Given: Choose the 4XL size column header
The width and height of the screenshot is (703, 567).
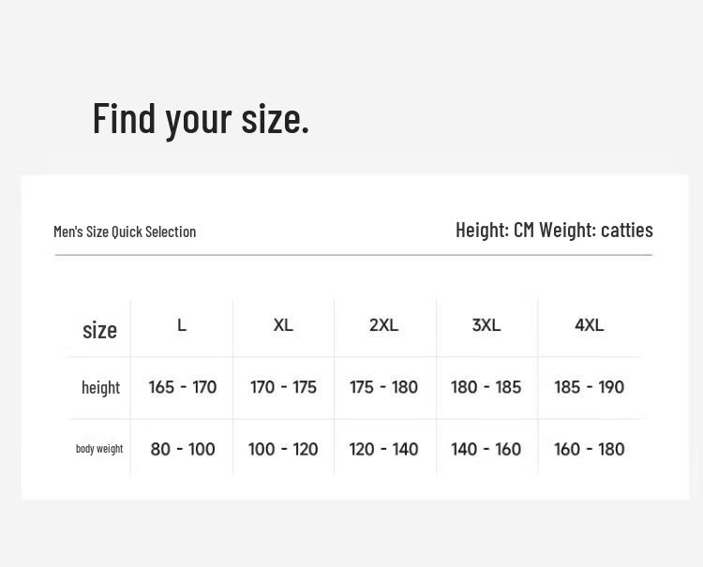Looking at the screenshot, I should (590, 325).
